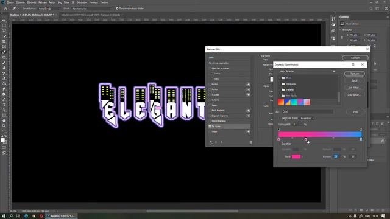The height and width of the screenshot is (219, 390).
Task: Open the Filtre menu
Action: [x=66, y=2]
